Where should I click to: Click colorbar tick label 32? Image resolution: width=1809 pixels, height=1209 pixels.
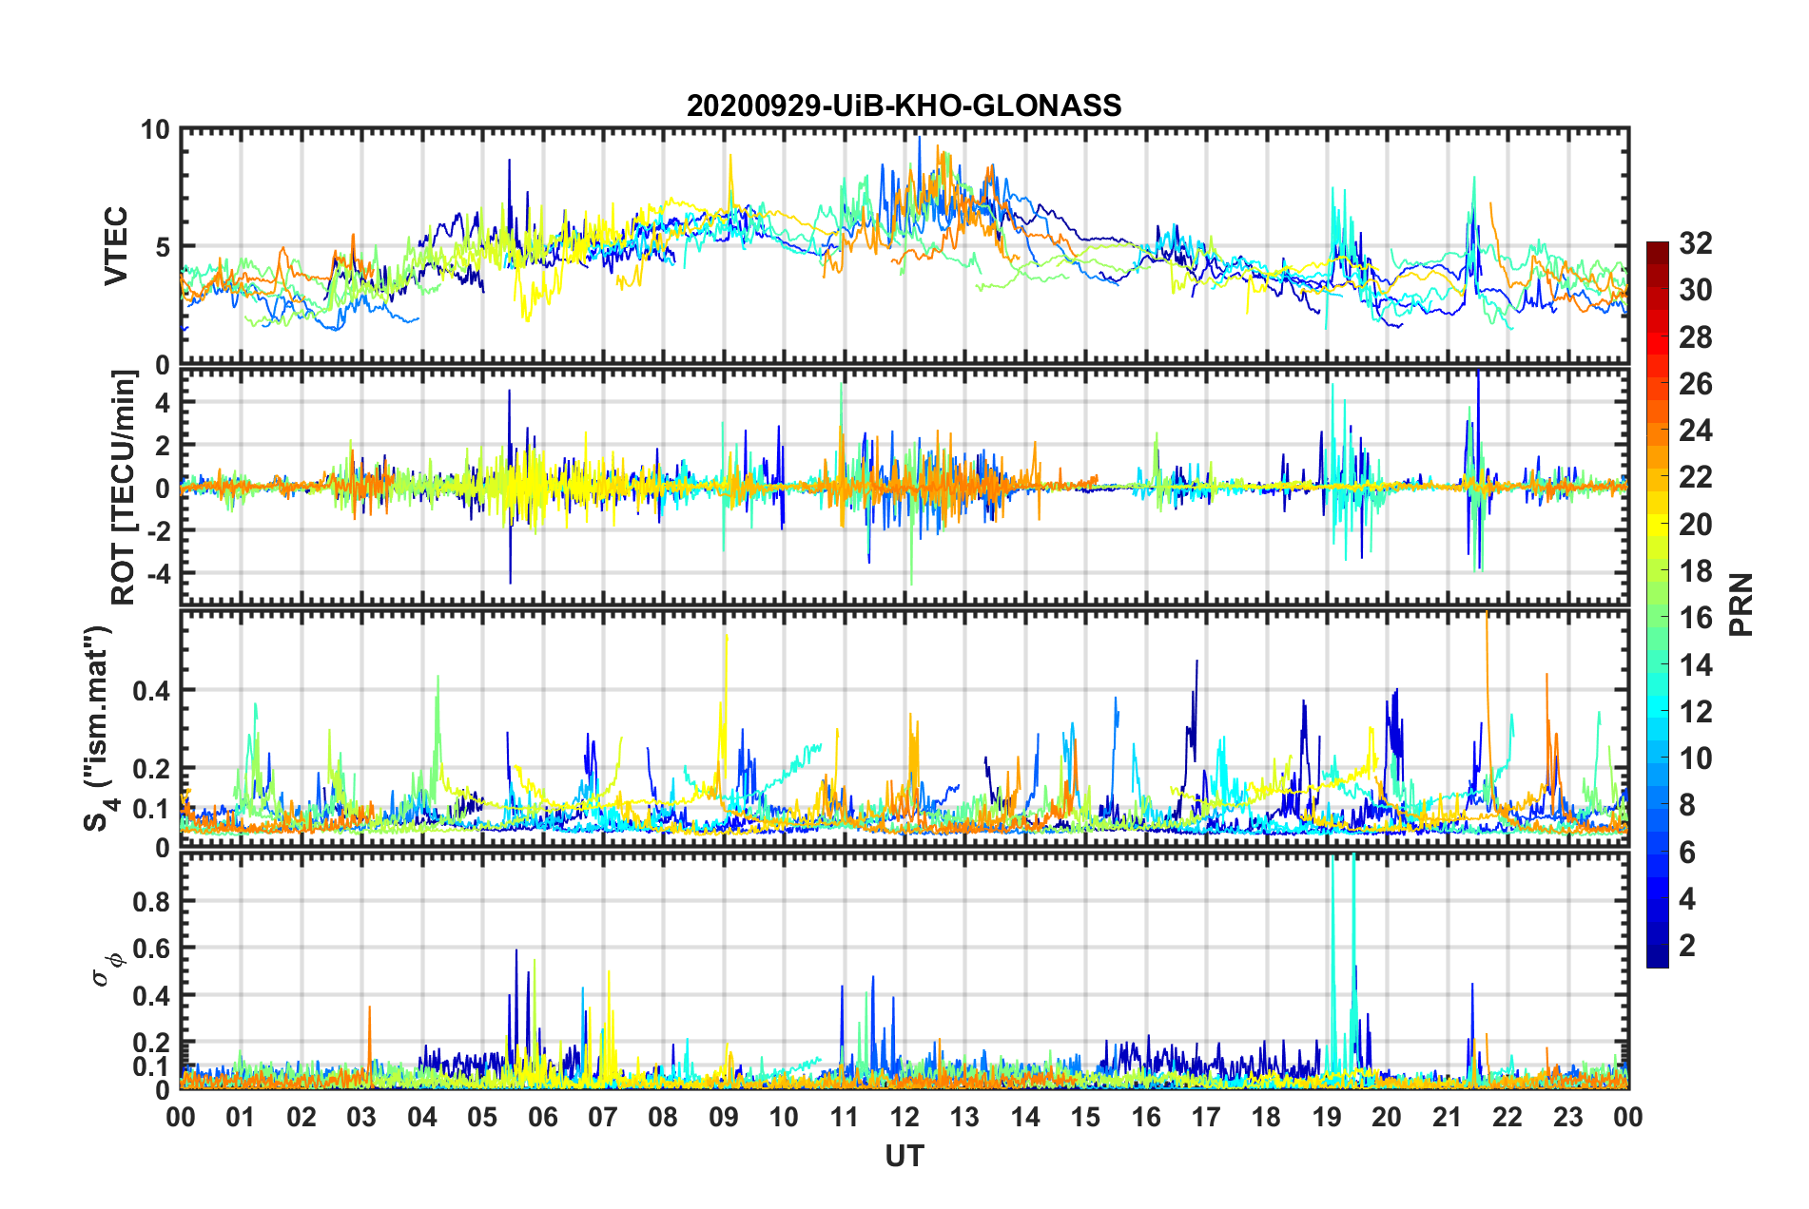click(x=1695, y=243)
